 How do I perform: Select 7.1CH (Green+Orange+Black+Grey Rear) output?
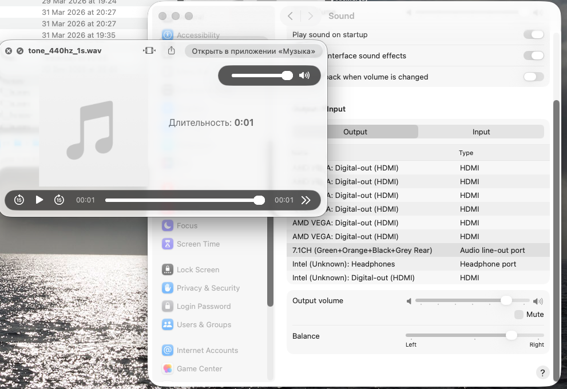point(418,250)
